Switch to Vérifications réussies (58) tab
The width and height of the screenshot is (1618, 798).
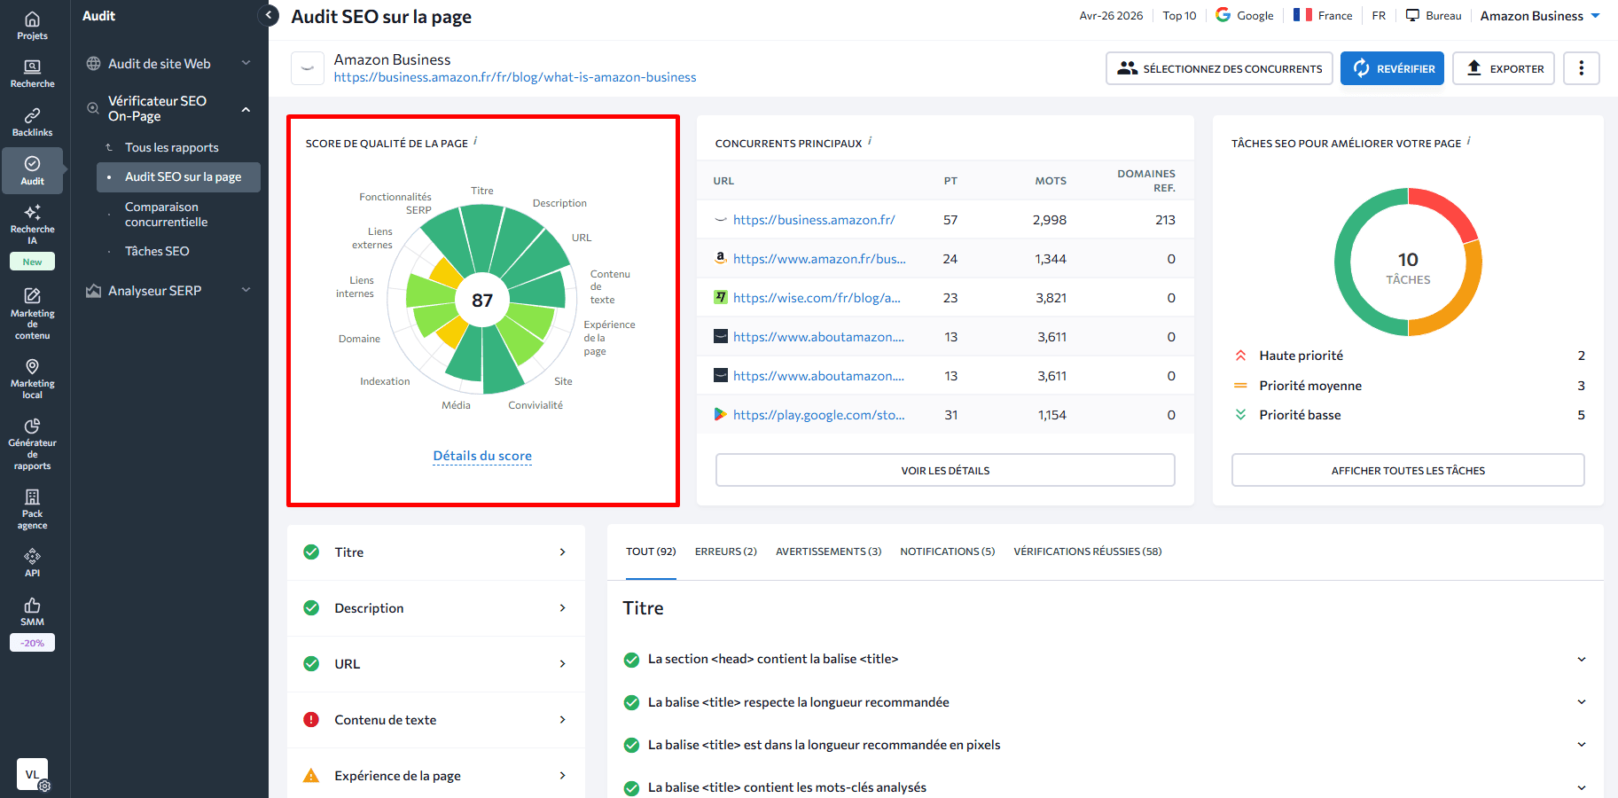click(x=1088, y=552)
